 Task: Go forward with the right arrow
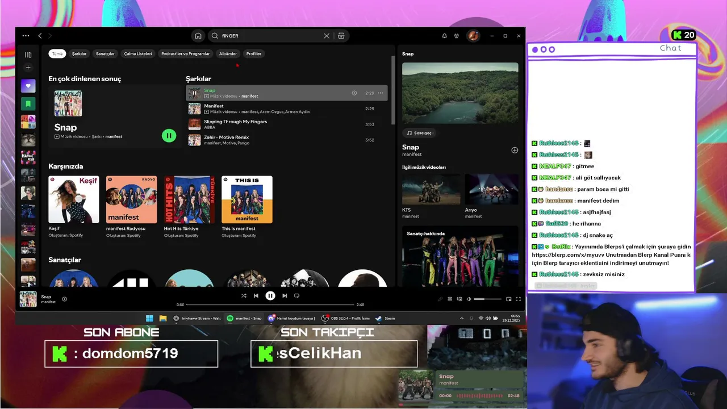[x=50, y=36]
